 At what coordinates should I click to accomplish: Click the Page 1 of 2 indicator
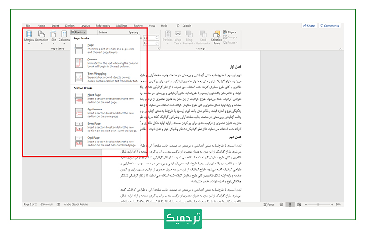click(30, 204)
